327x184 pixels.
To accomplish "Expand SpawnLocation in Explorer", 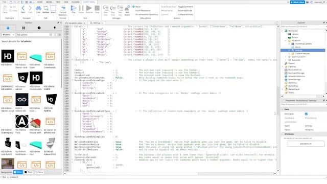I will pos(286,57).
